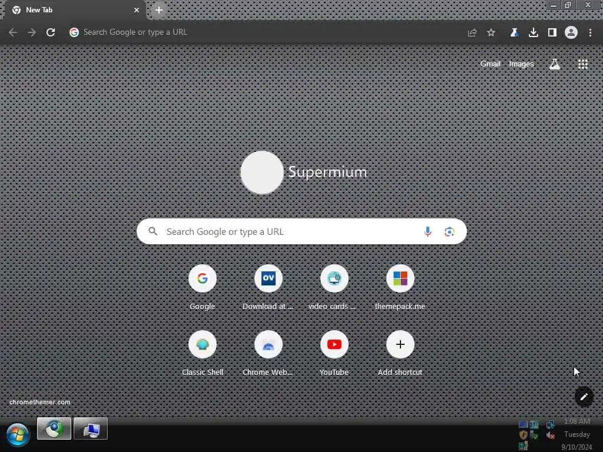Open the chromethemer.com theme credit link
Image resolution: width=603 pixels, height=452 pixels.
(40, 402)
